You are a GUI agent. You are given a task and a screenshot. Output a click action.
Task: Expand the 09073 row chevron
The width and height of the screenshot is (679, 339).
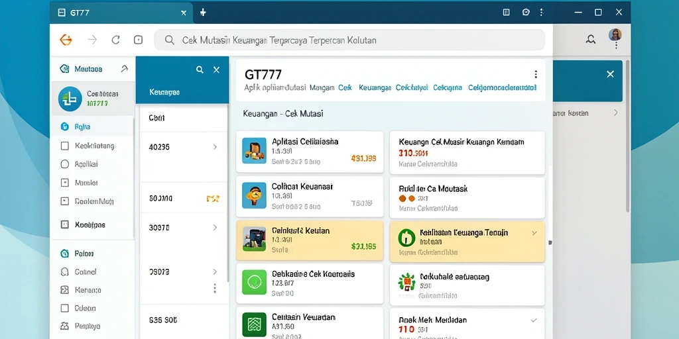(215, 272)
